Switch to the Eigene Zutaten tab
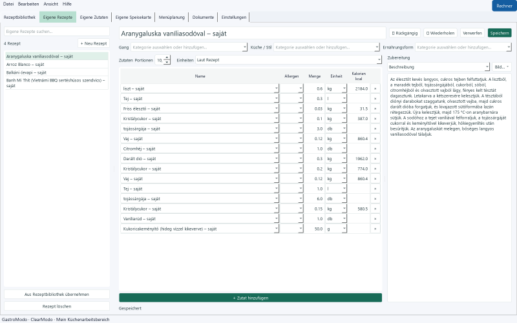Screen dimensions: 517x323 coord(94,17)
